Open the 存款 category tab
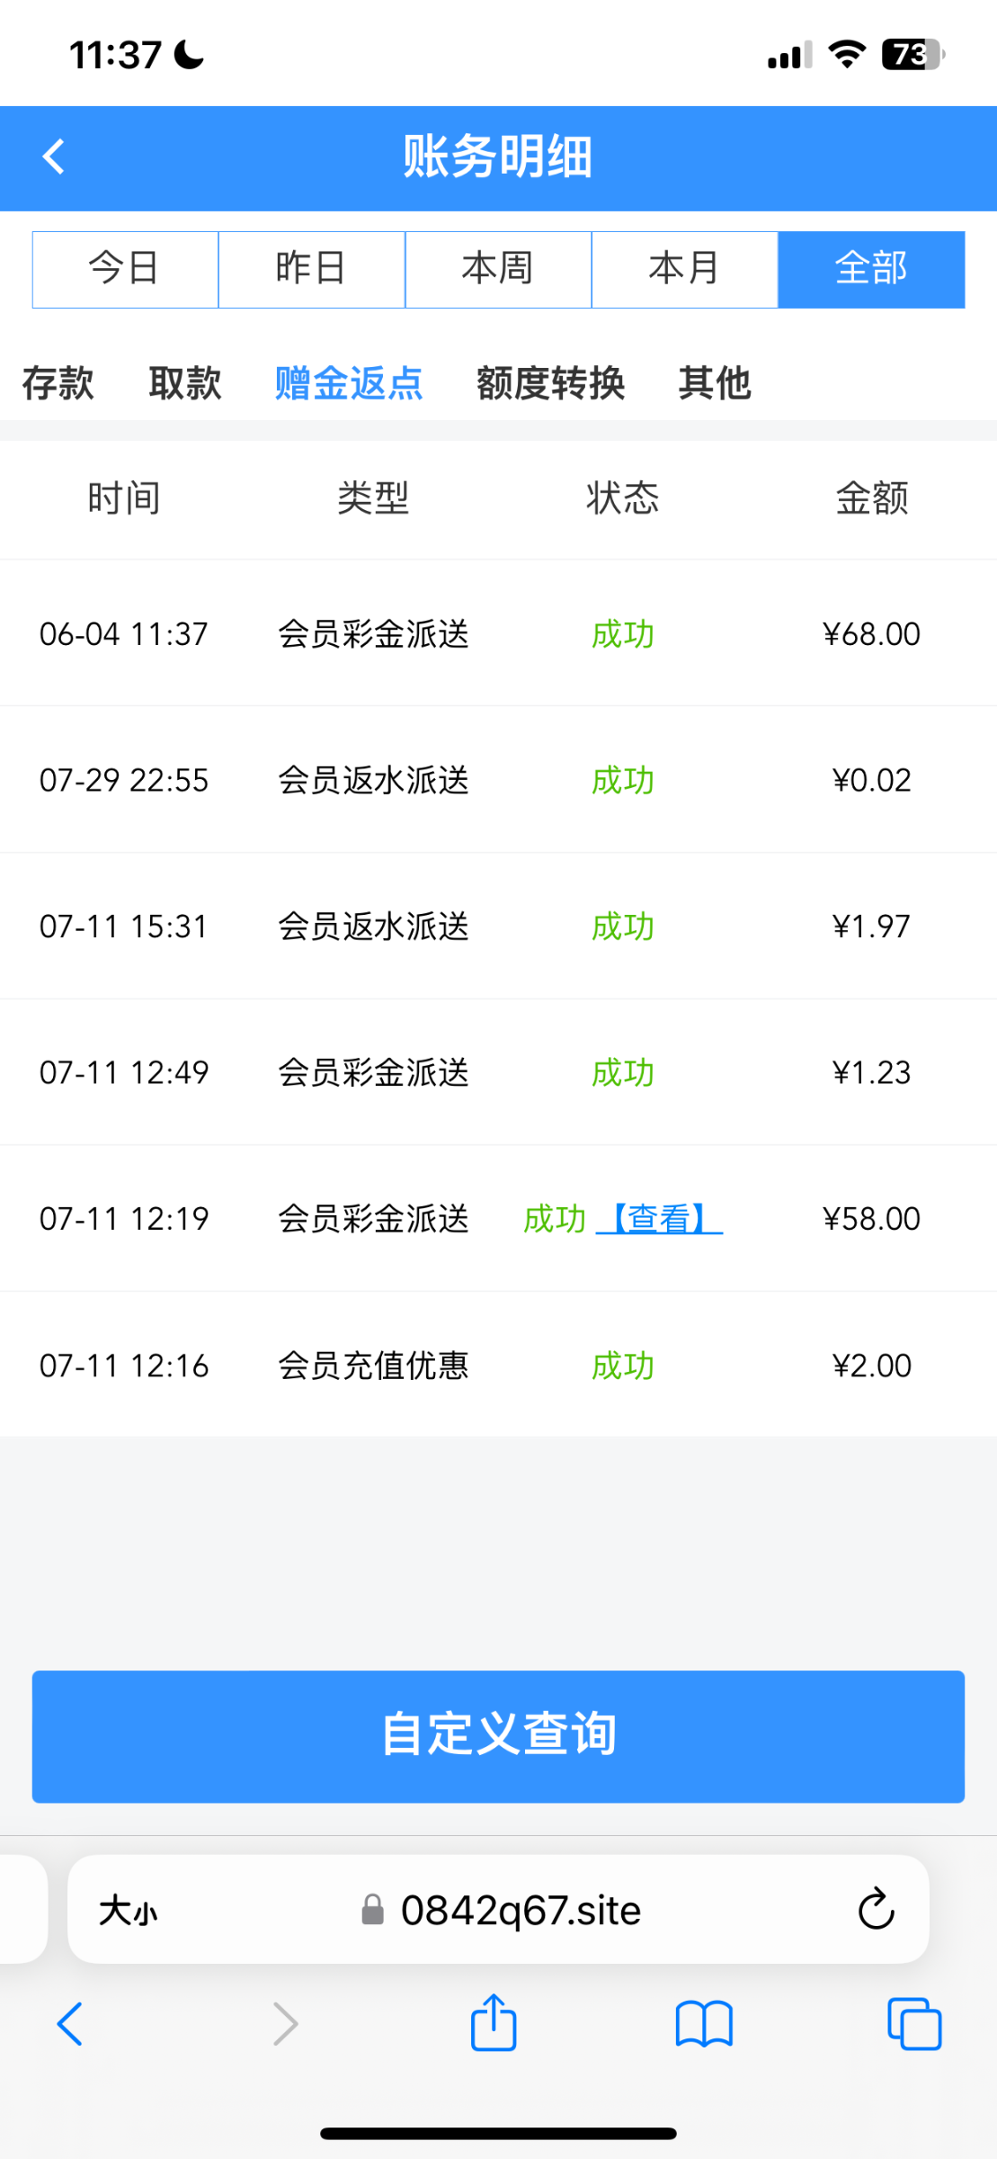This screenshot has height=2159, width=997. click(58, 383)
